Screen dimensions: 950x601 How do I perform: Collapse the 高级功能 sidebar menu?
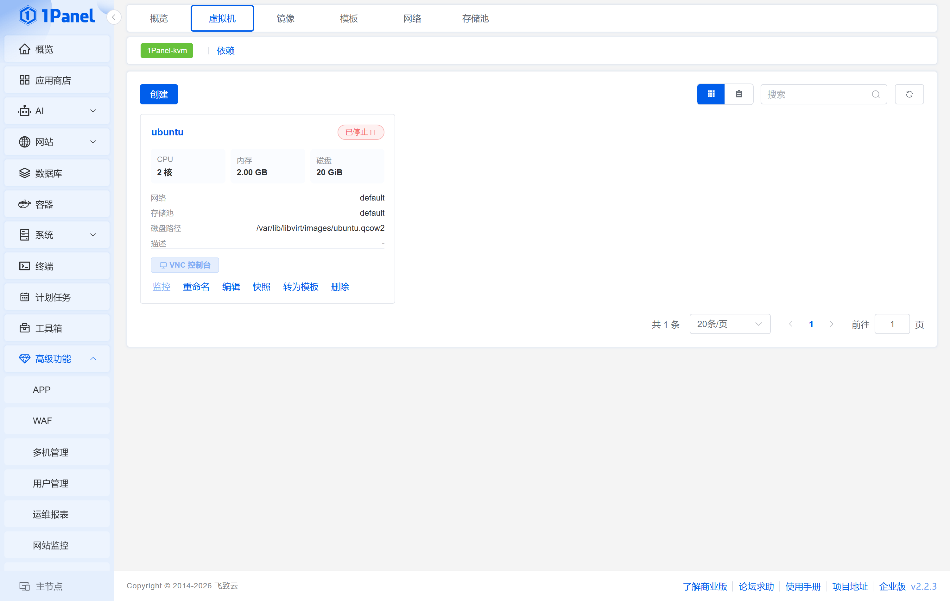tap(57, 359)
